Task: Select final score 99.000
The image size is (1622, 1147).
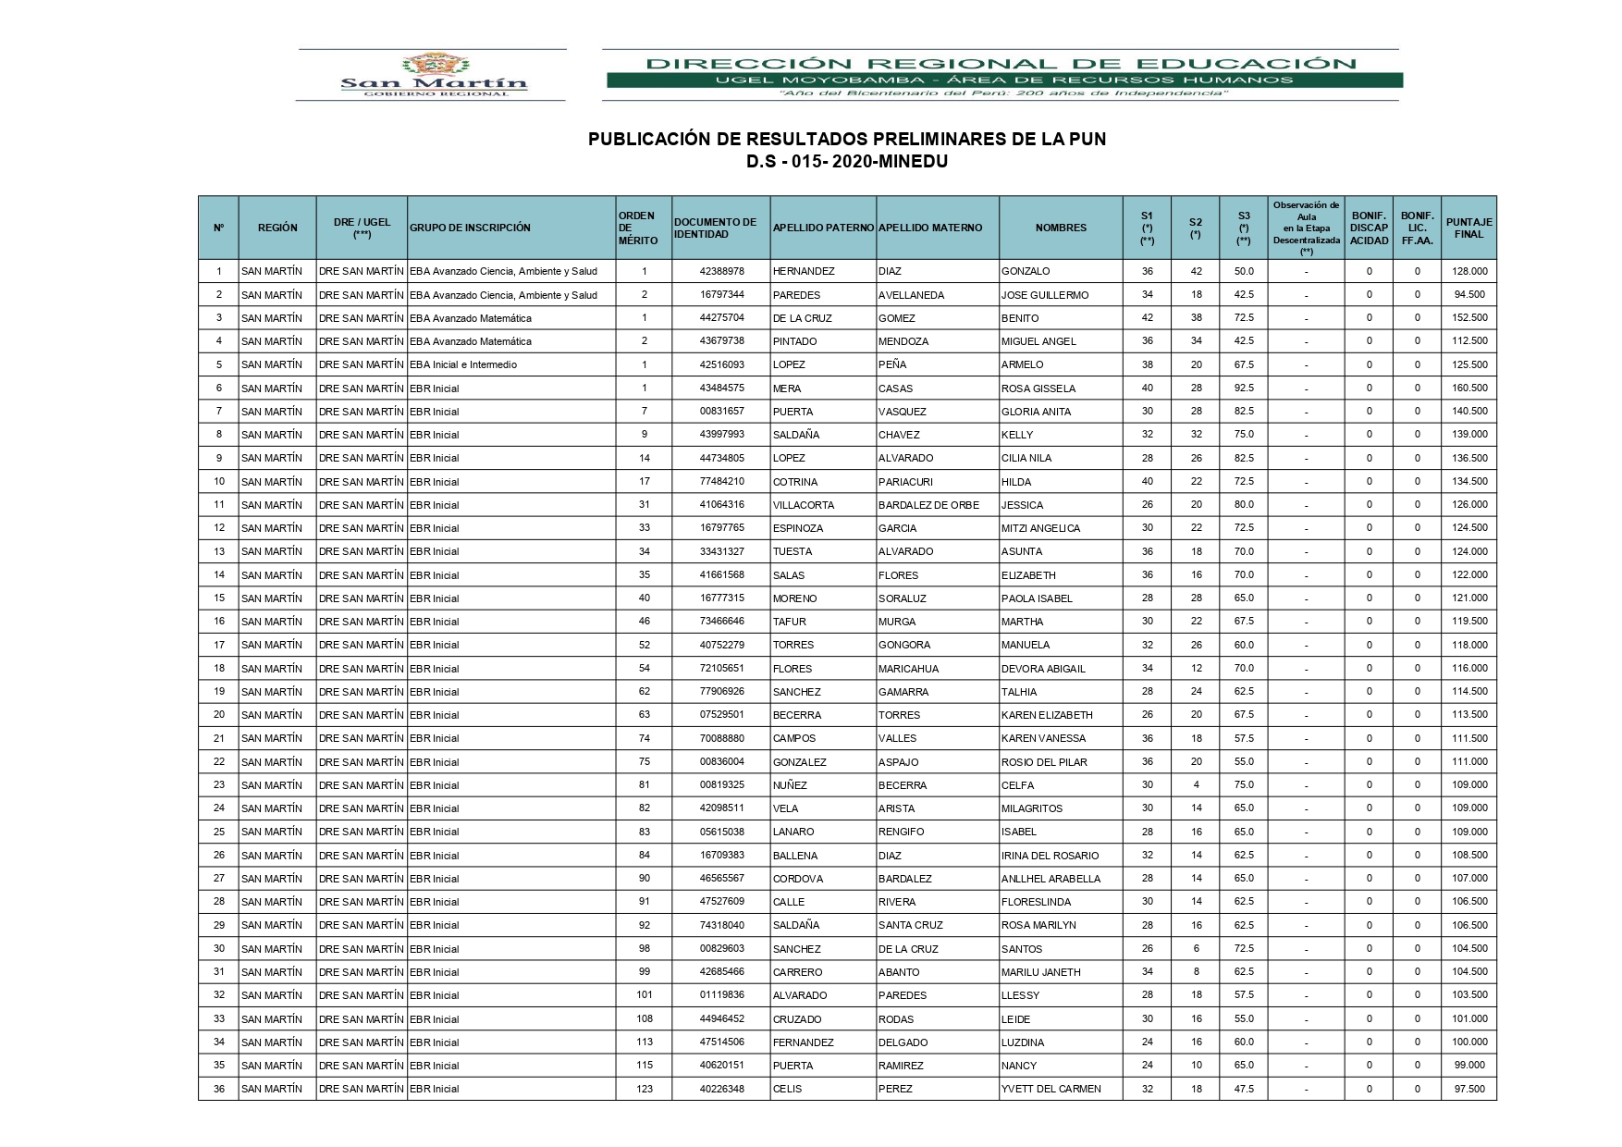Action: coord(1468,1066)
